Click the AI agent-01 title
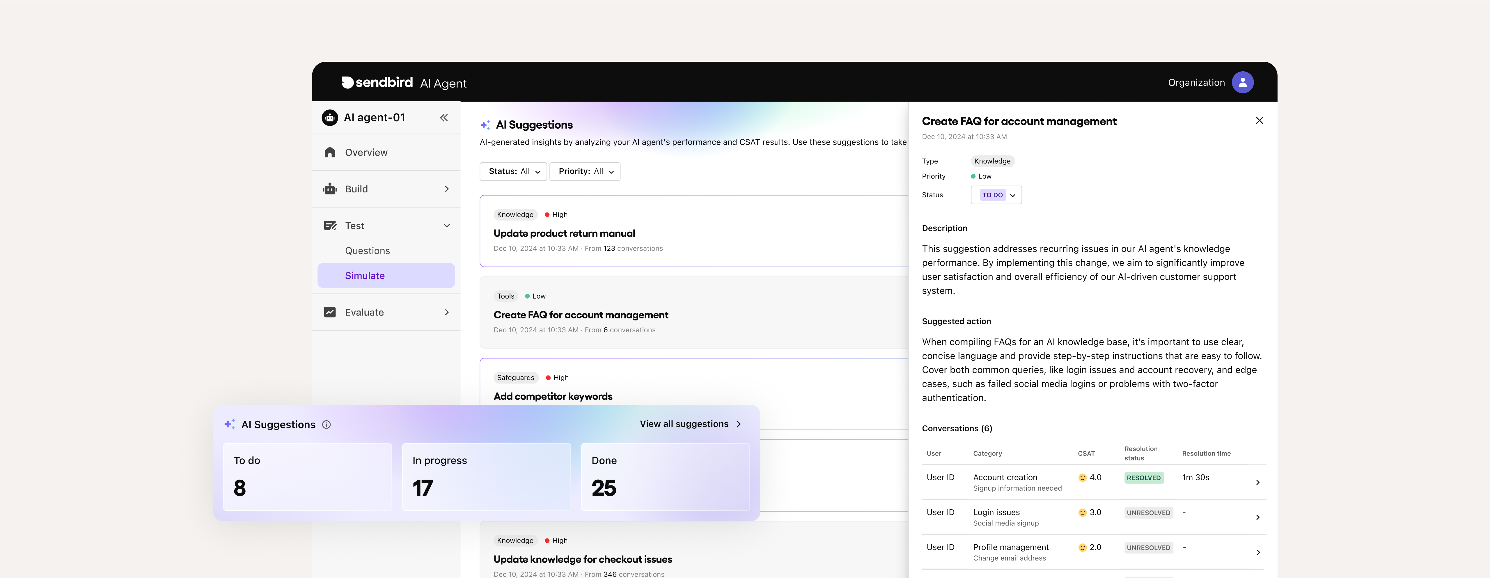 tap(374, 118)
